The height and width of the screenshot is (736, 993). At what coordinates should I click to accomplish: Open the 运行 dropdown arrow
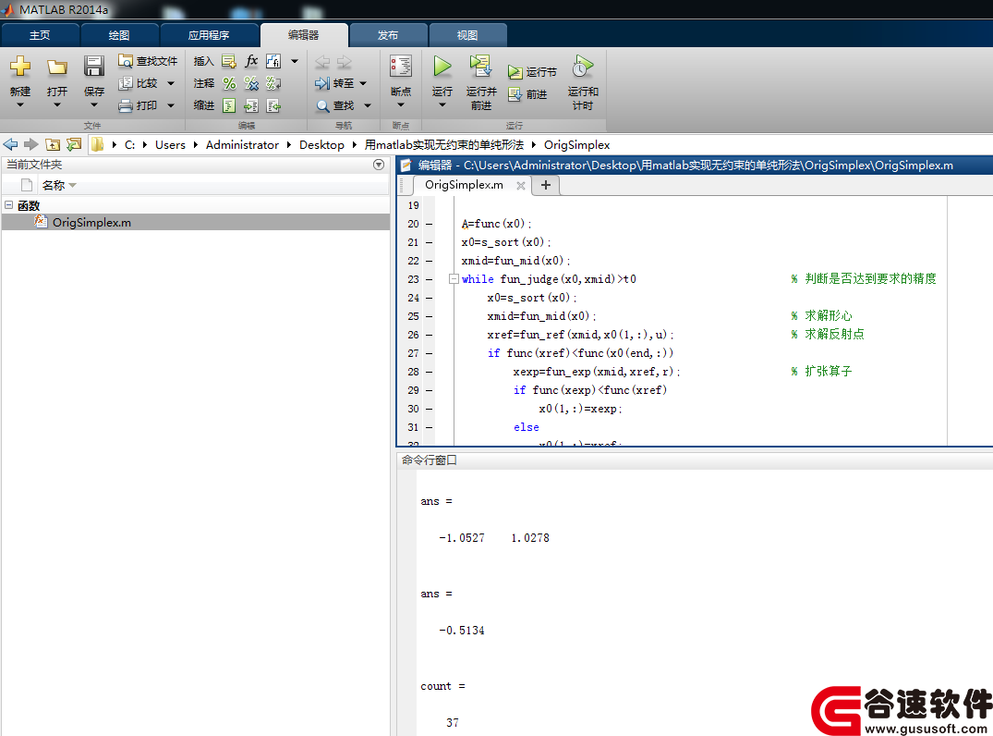coord(442,105)
